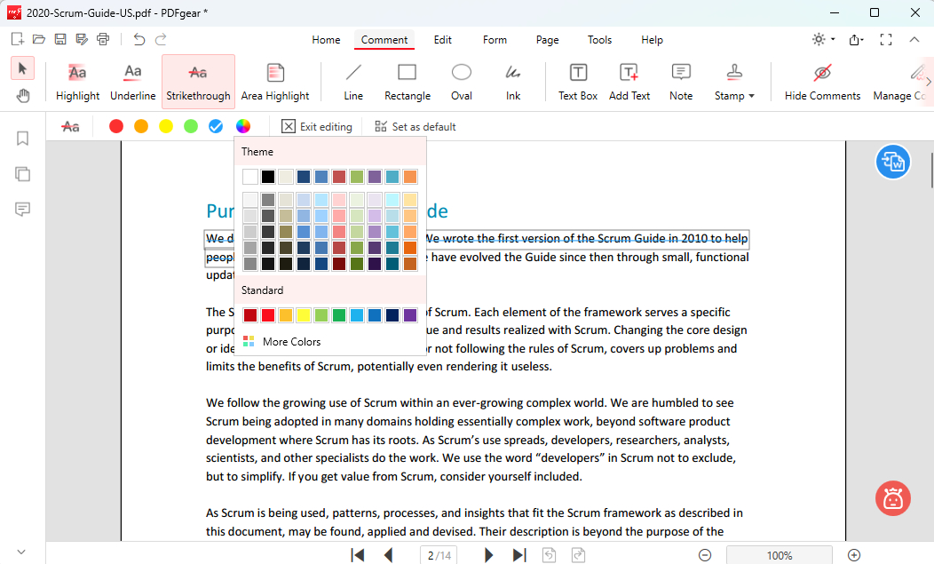Pick the purple Standard color swatch
Viewport: 934px width, 564px height.
point(410,315)
